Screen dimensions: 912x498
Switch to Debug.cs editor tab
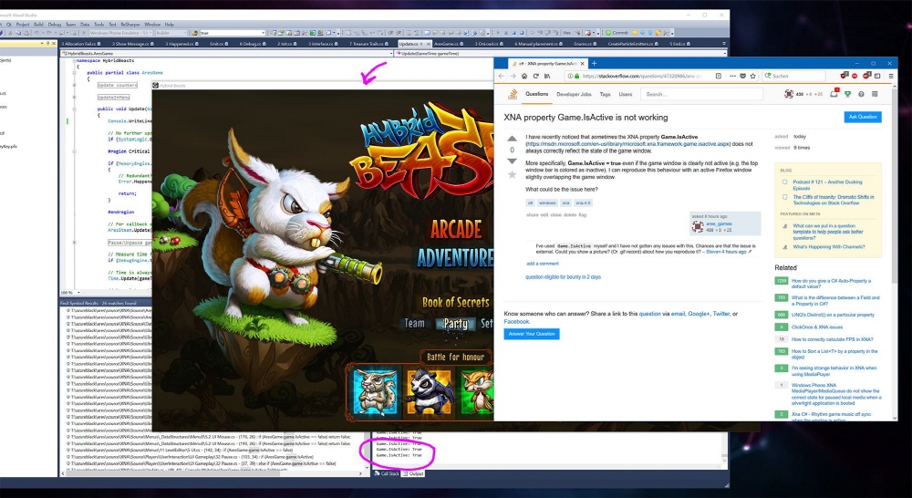[253, 44]
